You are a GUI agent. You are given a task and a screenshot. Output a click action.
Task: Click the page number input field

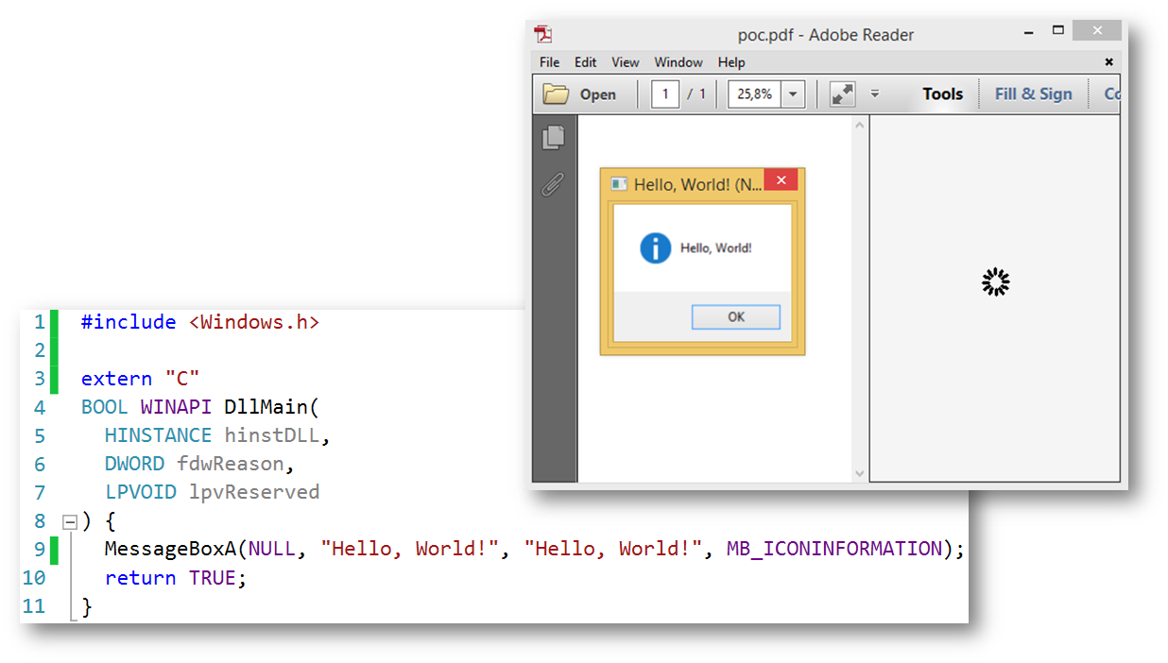click(665, 94)
